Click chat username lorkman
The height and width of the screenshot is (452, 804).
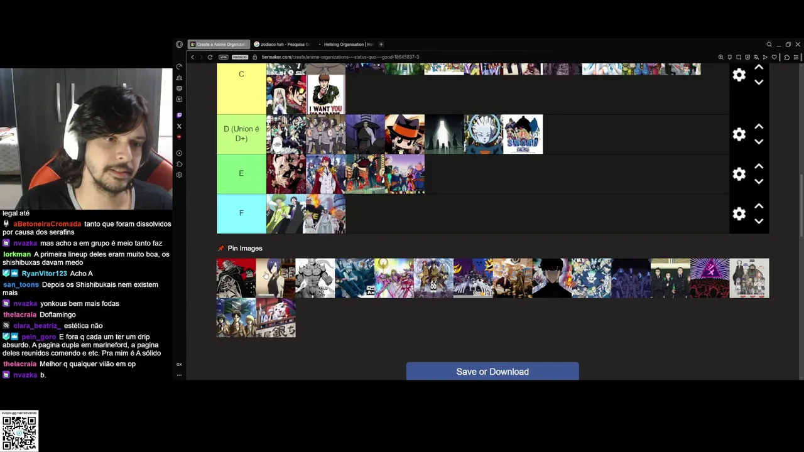pyautogui.click(x=17, y=255)
